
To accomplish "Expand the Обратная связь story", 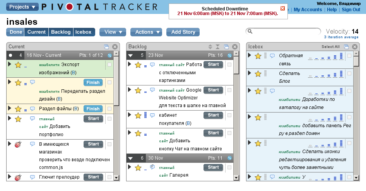I will point(250,55).
